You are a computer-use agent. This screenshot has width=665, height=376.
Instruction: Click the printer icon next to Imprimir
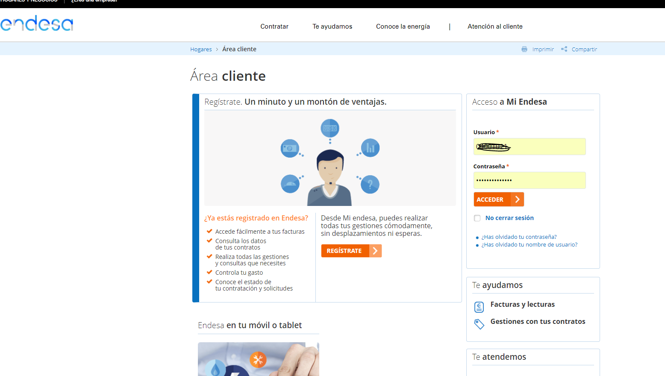coord(524,49)
